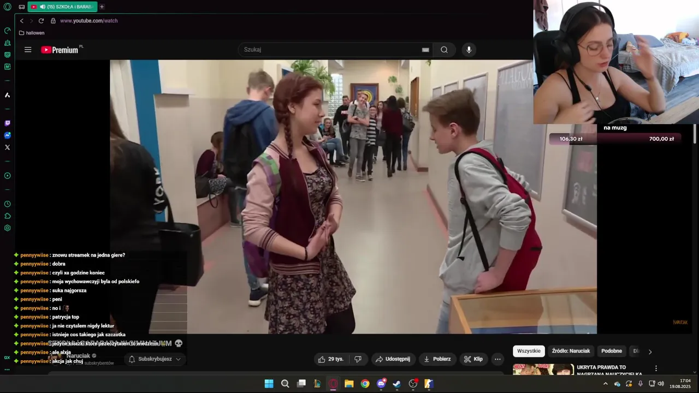Click the Pobierz download button
The width and height of the screenshot is (699, 393).
tap(437, 359)
